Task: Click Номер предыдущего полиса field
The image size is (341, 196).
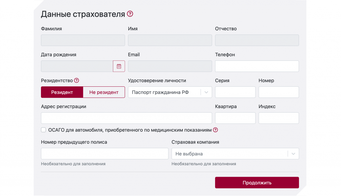Action: (105, 154)
